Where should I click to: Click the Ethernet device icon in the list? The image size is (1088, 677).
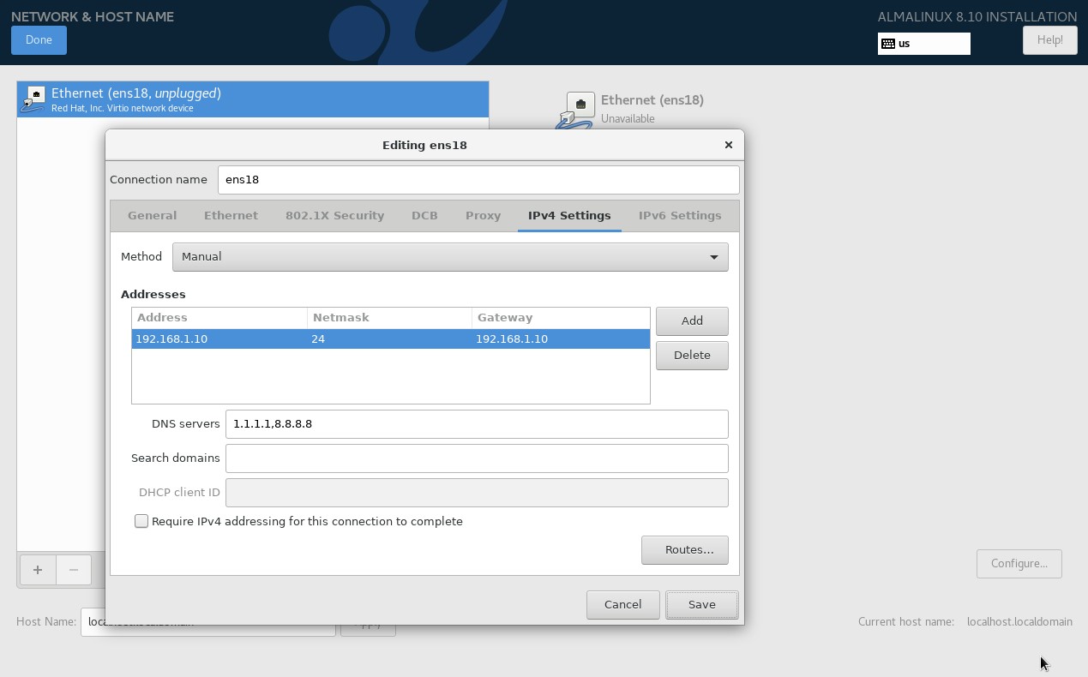pos(33,99)
